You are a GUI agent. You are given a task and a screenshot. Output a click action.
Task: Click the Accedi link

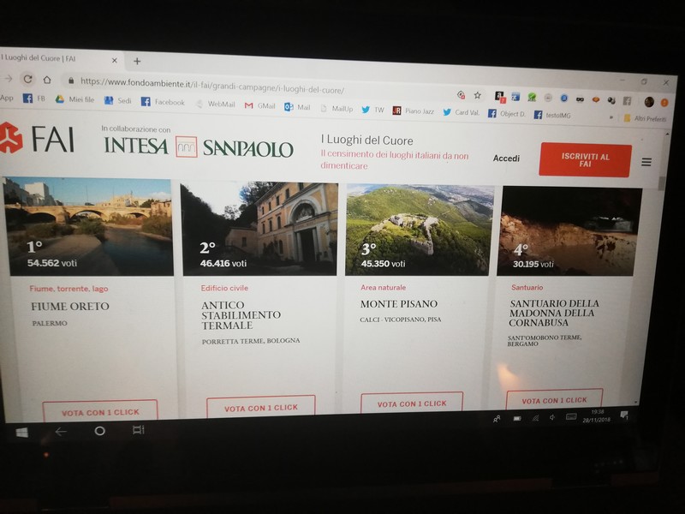pyautogui.click(x=506, y=158)
